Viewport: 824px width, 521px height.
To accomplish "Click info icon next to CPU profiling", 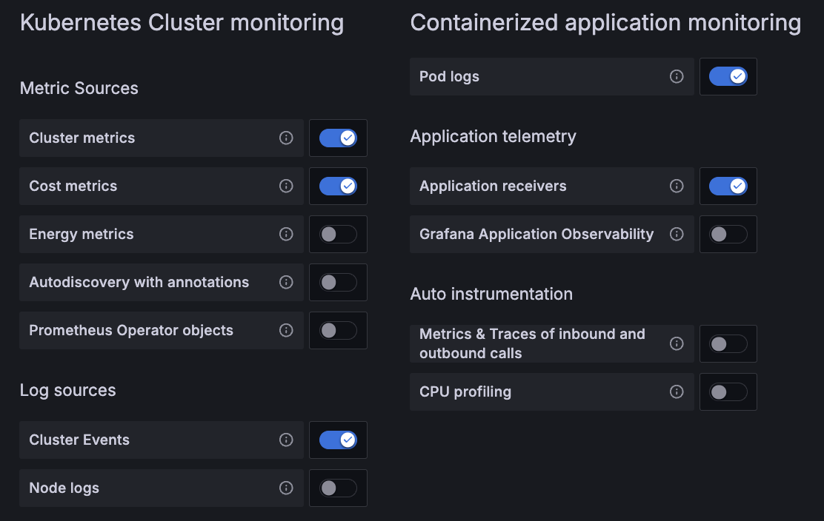I will point(677,391).
